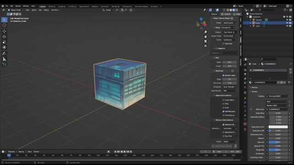Image resolution: width=294 pixels, height=165 pixels.
Task: Toggle render camera icon for Light
Action: [290, 26]
